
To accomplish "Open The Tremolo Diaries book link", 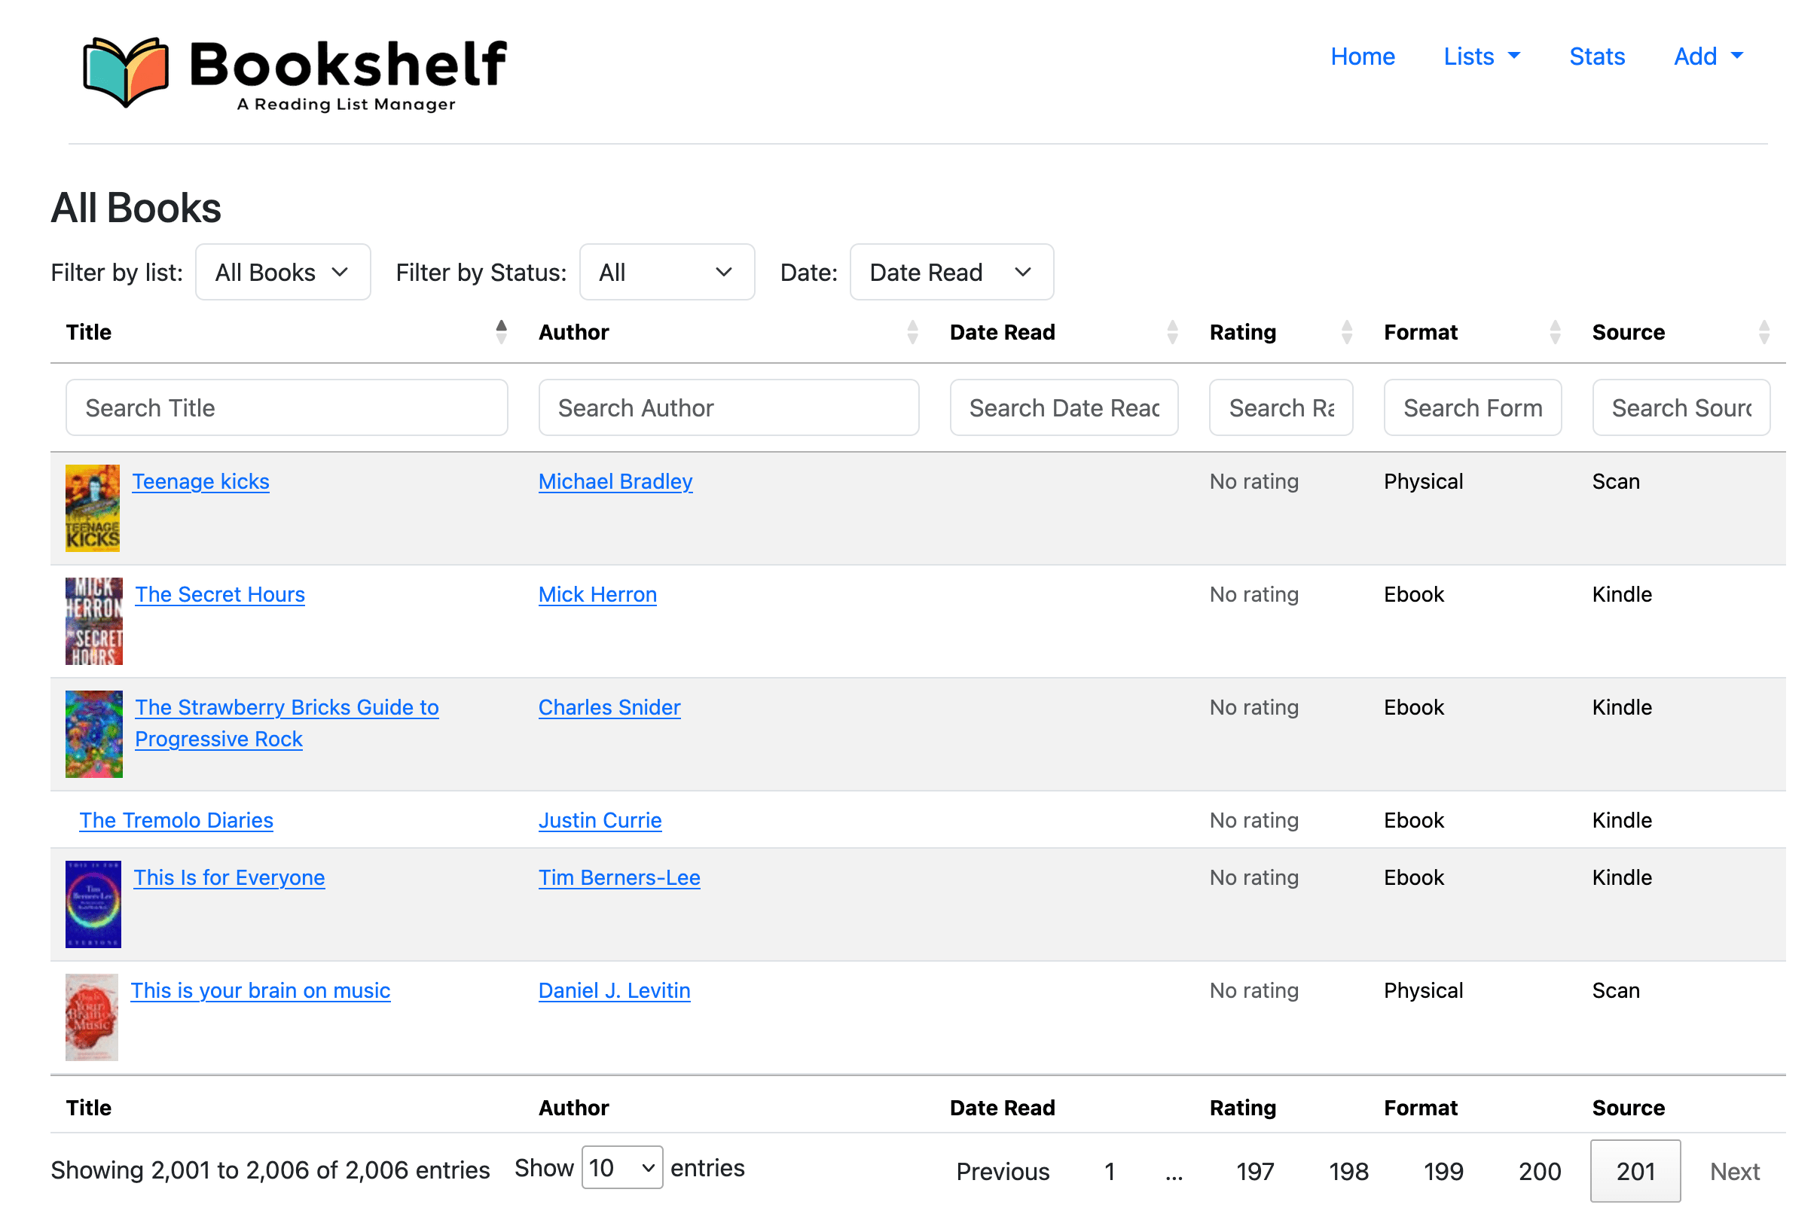I will [176, 820].
